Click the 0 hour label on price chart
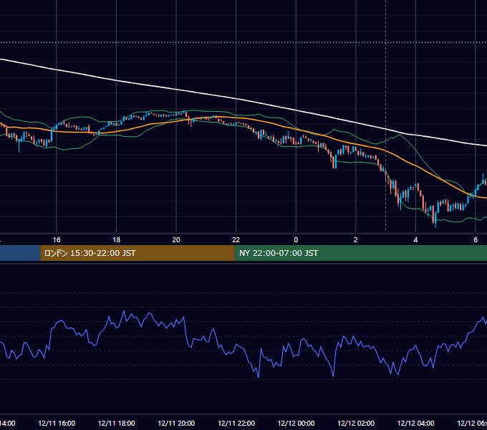Screen dimensions: 487x430 [296, 240]
